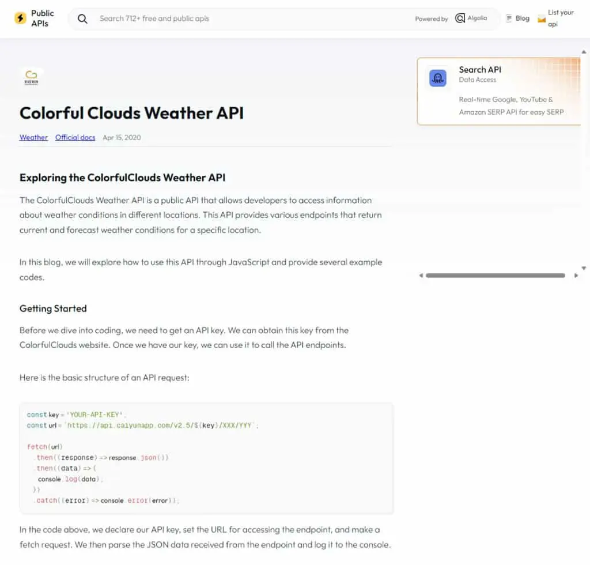Click the sidebar scroll up arrow
The width and height of the screenshot is (590, 565).
click(x=584, y=52)
